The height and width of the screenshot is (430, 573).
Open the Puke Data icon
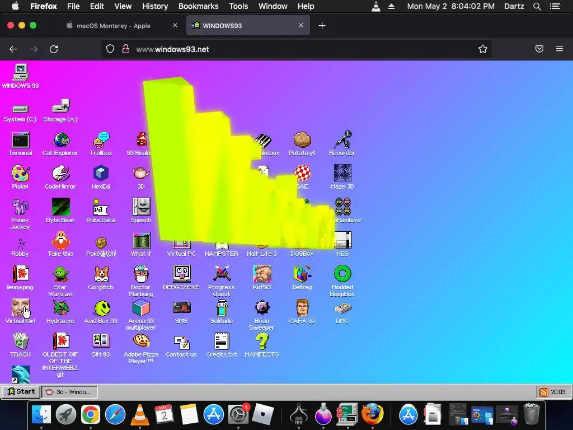[101, 211]
